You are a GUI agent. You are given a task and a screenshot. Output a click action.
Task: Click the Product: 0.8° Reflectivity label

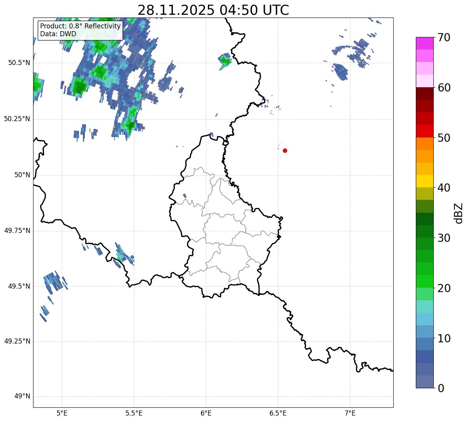click(x=81, y=26)
